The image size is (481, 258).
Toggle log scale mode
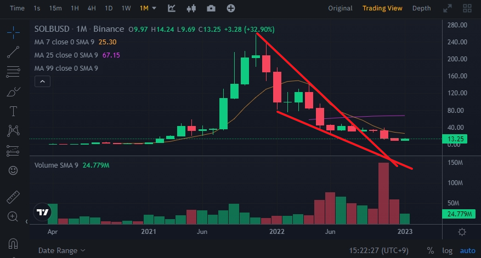click(447, 251)
